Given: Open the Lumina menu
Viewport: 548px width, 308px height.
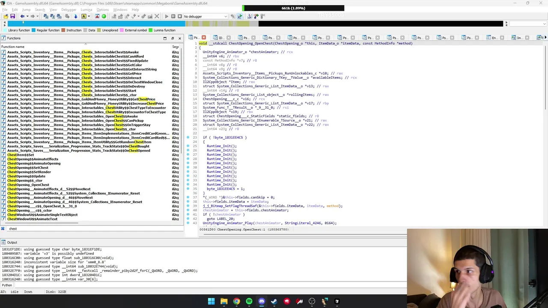Looking at the screenshot, I should [86, 9].
